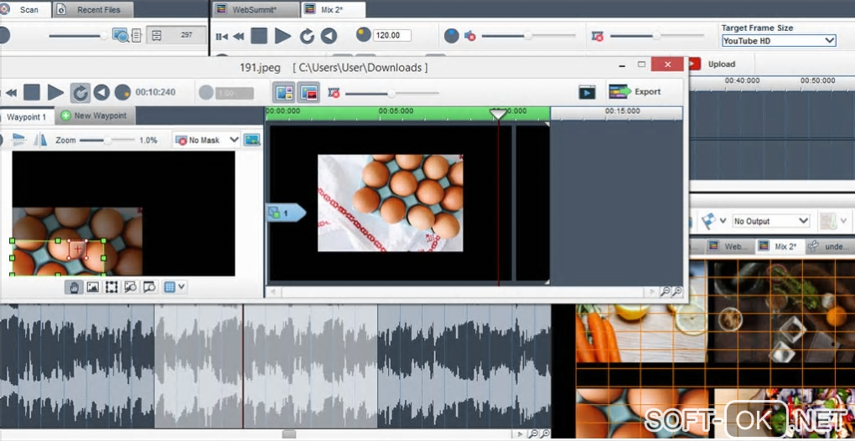Stop the main Mix 2 transport
This screenshot has height=441, width=855.
coord(259,36)
